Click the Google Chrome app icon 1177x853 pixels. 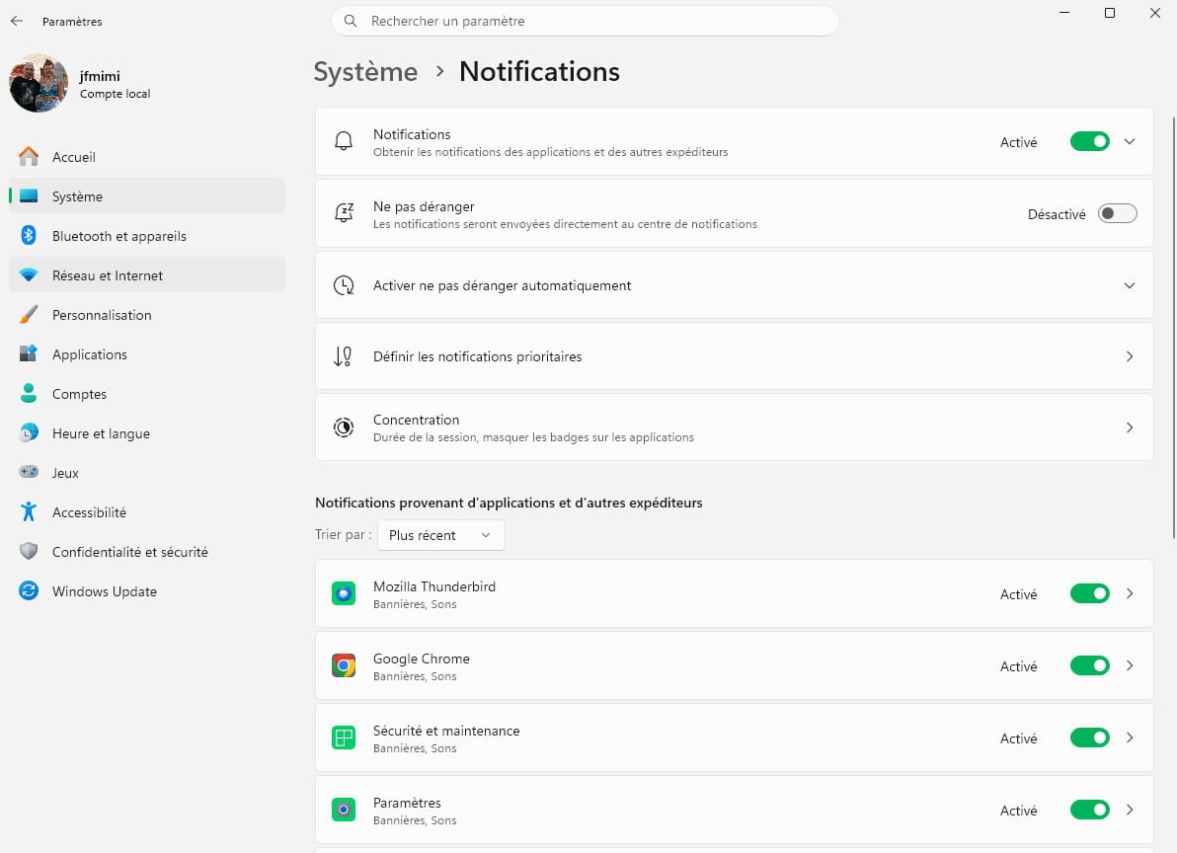point(344,665)
